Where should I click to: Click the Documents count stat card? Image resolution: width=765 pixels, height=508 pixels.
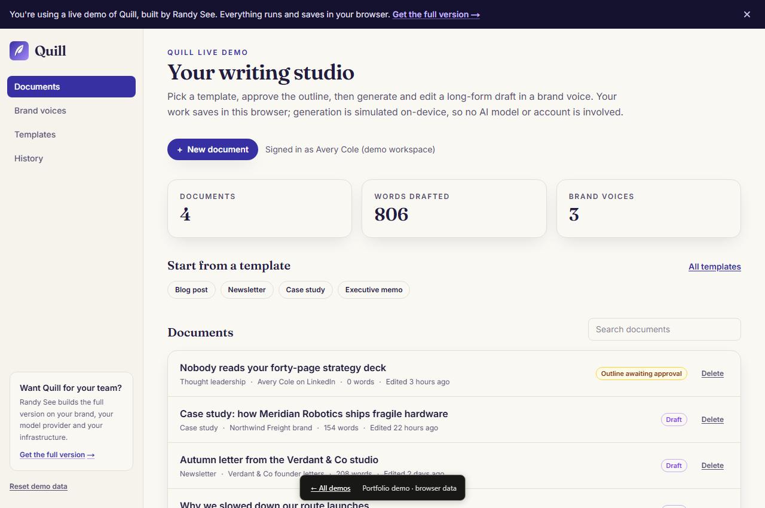tap(259, 209)
